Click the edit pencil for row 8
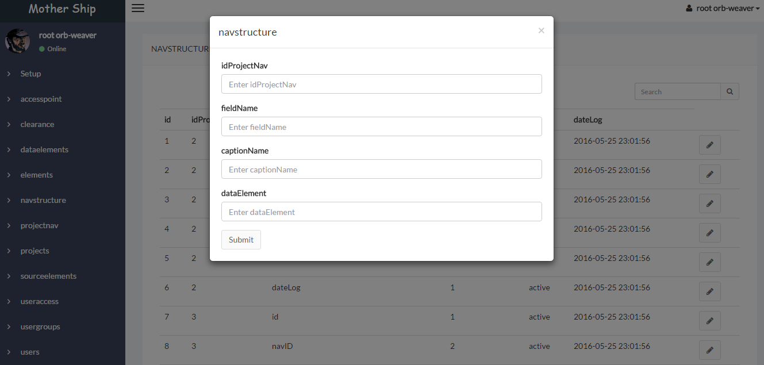The width and height of the screenshot is (764, 365). click(709, 350)
